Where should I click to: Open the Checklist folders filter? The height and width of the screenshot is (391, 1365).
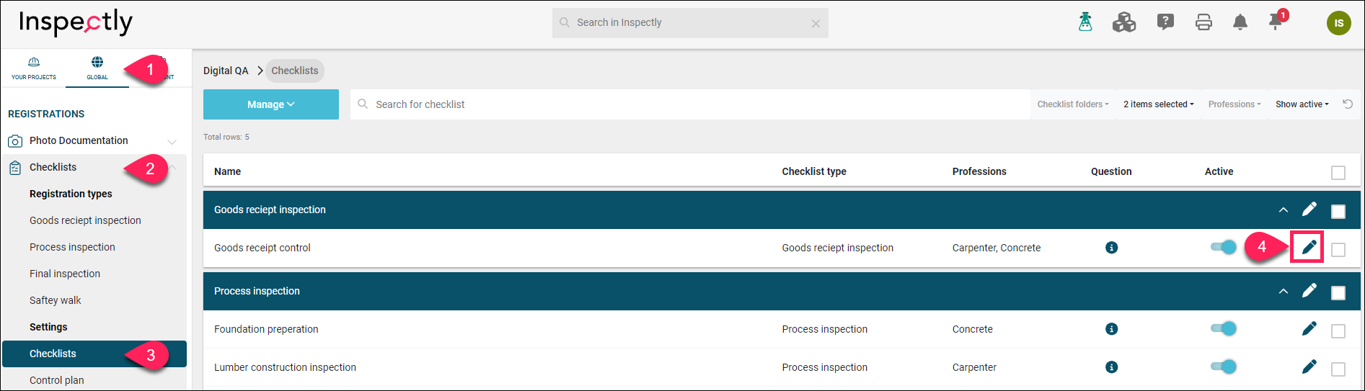pos(1072,104)
